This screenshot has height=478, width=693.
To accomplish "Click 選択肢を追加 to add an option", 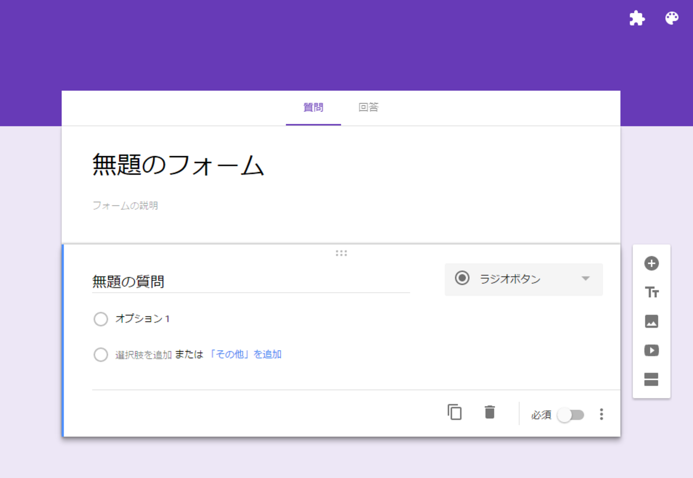I will [143, 355].
